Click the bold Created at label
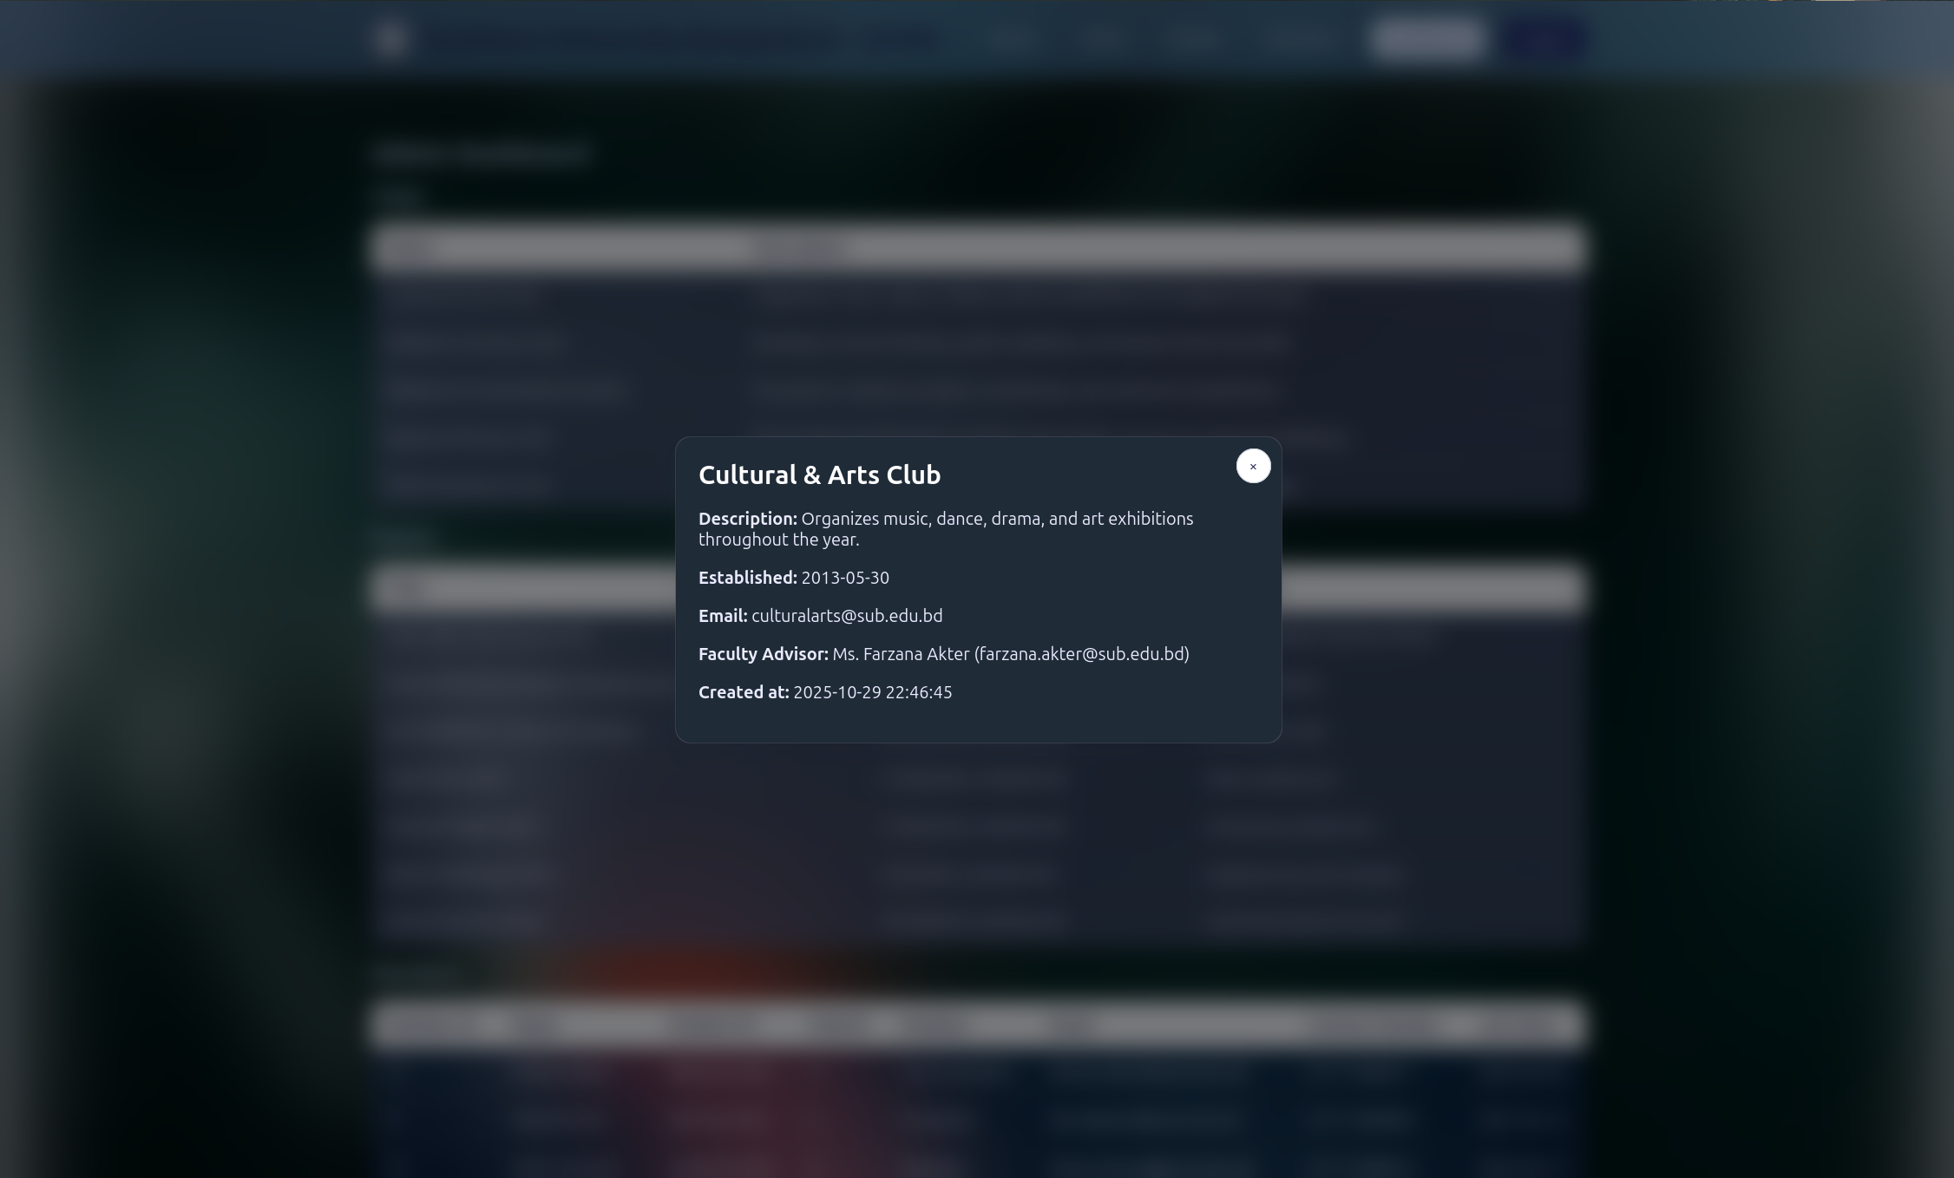Image resolution: width=1954 pixels, height=1178 pixels. pos(744,691)
